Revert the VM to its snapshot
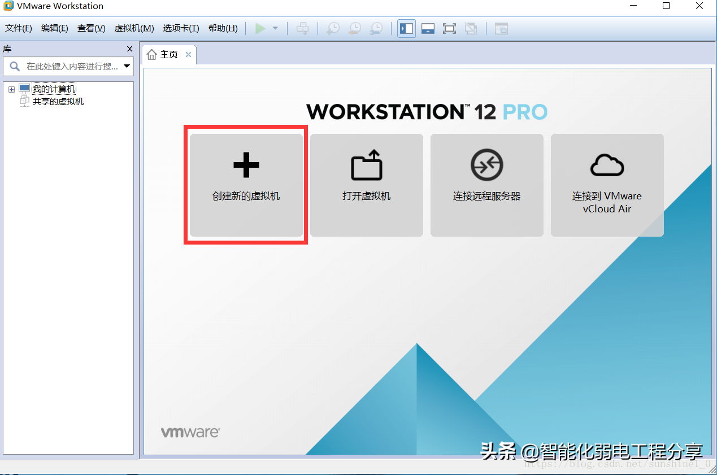This screenshot has width=717, height=475. (x=355, y=28)
